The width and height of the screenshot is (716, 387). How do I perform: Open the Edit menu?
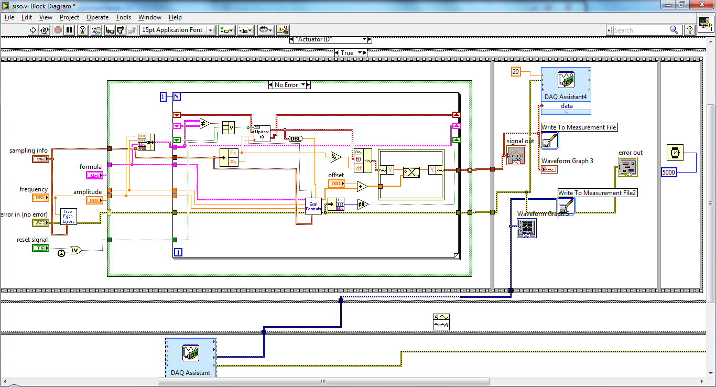(x=27, y=17)
